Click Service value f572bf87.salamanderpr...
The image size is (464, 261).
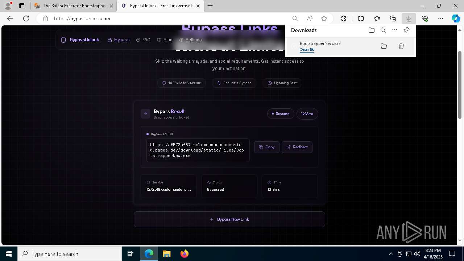(x=169, y=190)
